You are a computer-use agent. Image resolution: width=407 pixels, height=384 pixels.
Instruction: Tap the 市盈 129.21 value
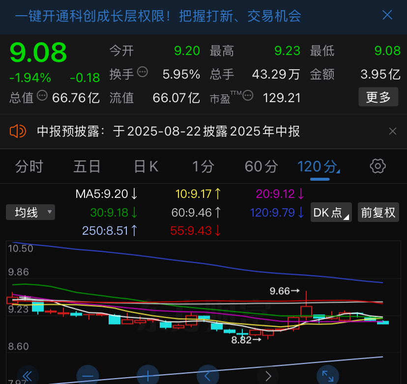(282, 98)
